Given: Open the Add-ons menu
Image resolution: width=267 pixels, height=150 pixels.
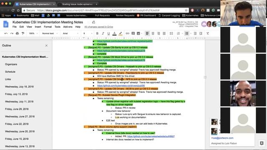Looking at the screenshot, I should (x=68, y=27).
